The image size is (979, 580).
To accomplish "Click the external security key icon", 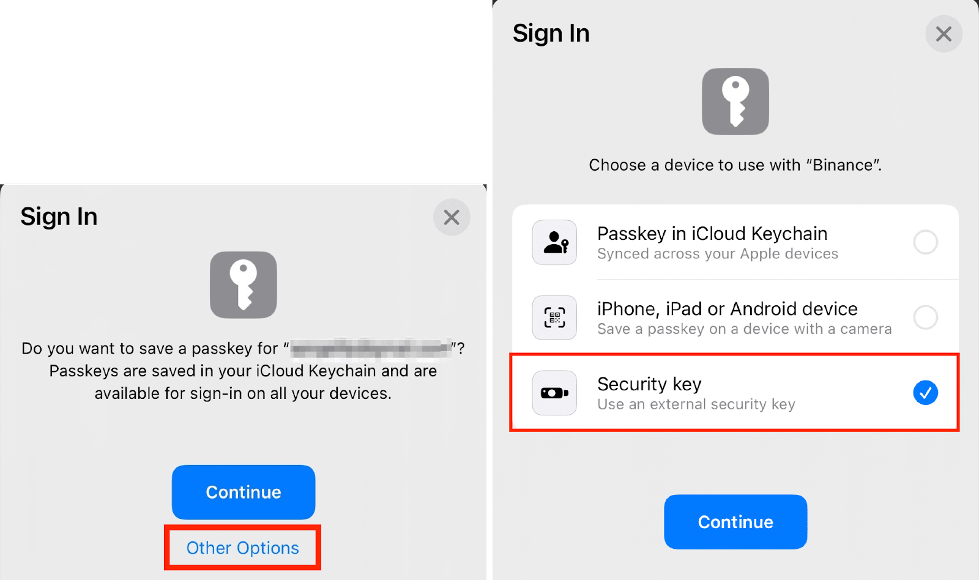I will pyautogui.click(x=554, y=393).
